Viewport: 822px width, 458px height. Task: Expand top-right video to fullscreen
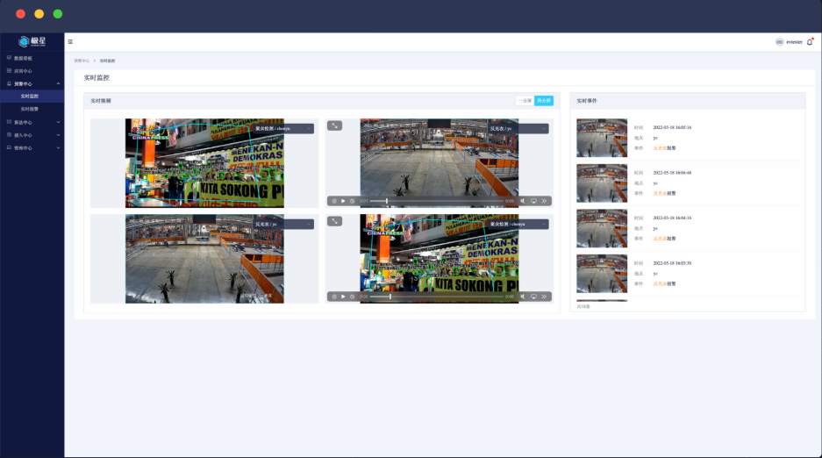(x=334, y=125)
